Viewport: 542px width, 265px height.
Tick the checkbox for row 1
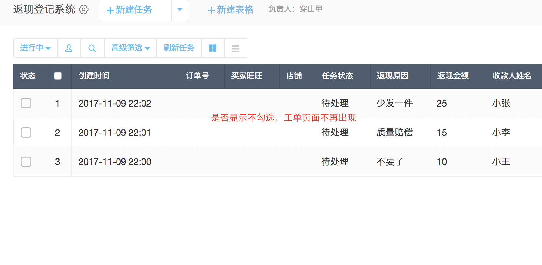(x=26, y=103)
